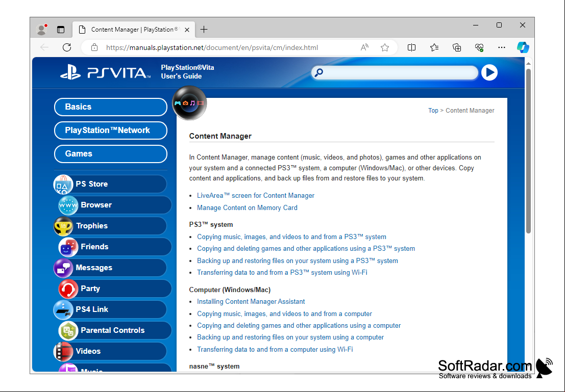Screen dimensions: 565x392
Task: Click the vertical page scrollbar thumb
Action: click(x=528, y=151)
